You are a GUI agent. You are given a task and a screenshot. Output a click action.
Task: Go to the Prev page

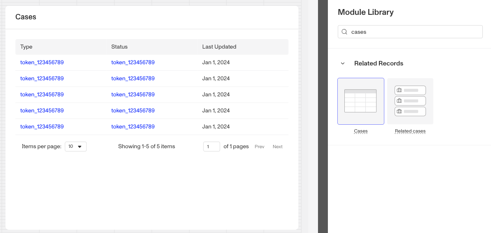(x=260, y=147)
